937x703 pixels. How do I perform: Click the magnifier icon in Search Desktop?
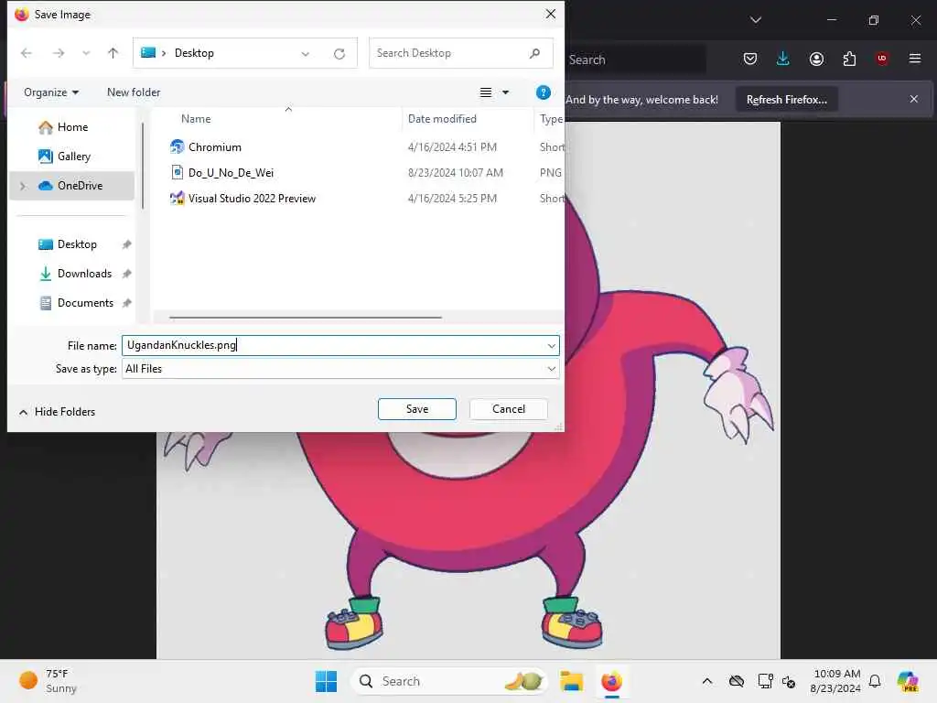(x=534, y=53)
